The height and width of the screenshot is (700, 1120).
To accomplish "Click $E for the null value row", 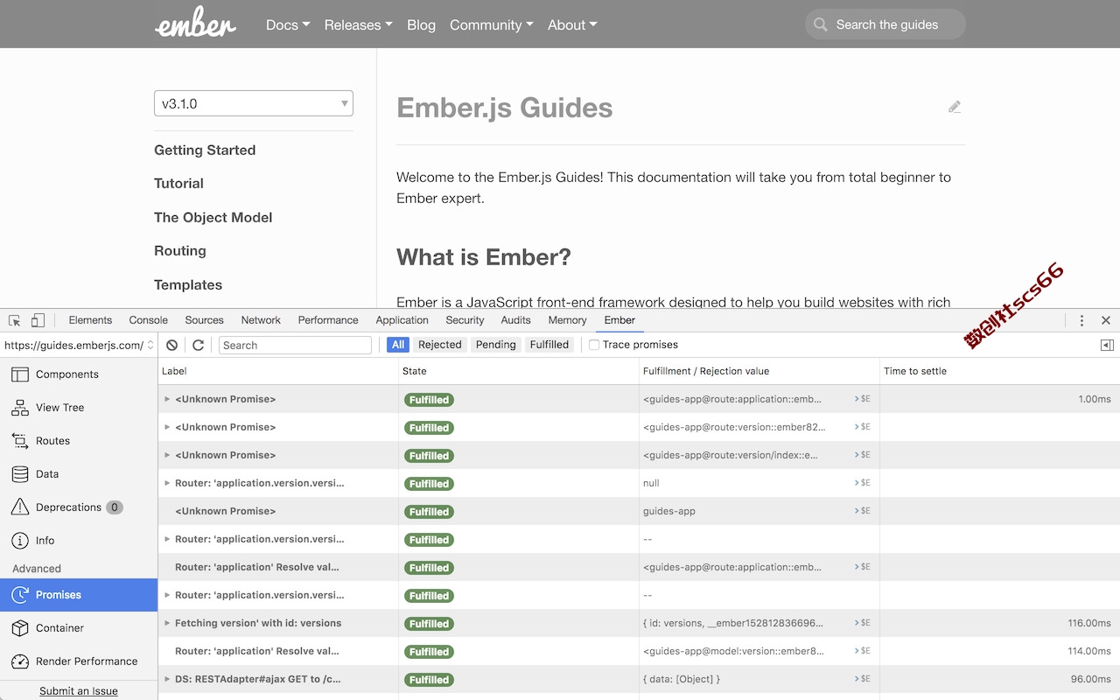I will (x=863, y=483).
